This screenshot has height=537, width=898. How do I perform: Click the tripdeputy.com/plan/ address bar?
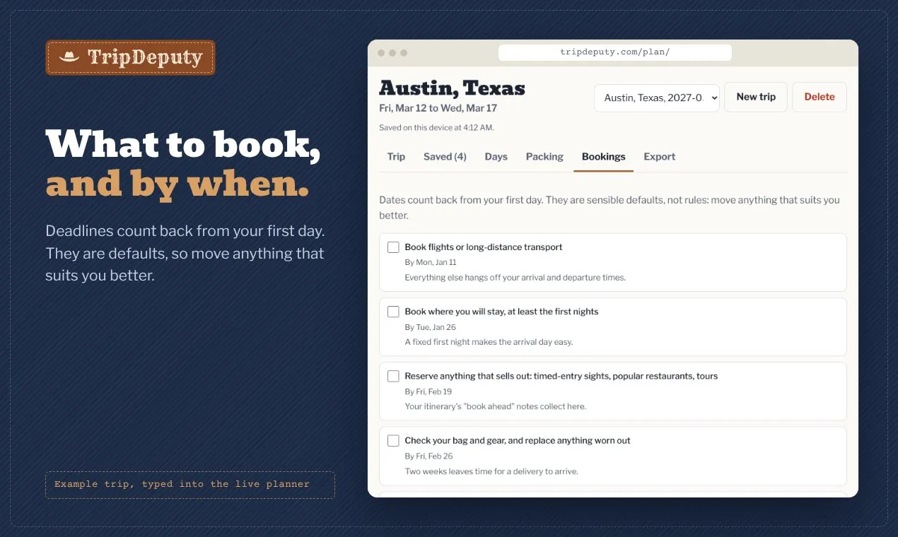pyautogui.click(x=614, y=52)
